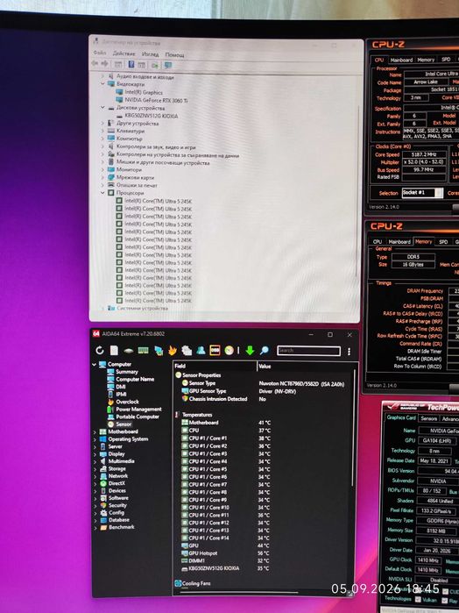459x613 pixels.
Task: Open the Изглед menu in Device Manager
Action: pos(151,54)
